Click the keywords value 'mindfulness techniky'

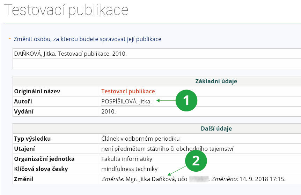pos(129,169)
